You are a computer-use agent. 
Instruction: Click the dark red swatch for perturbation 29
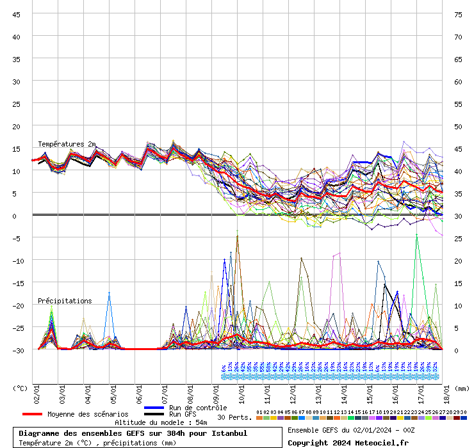pos(457,418)
